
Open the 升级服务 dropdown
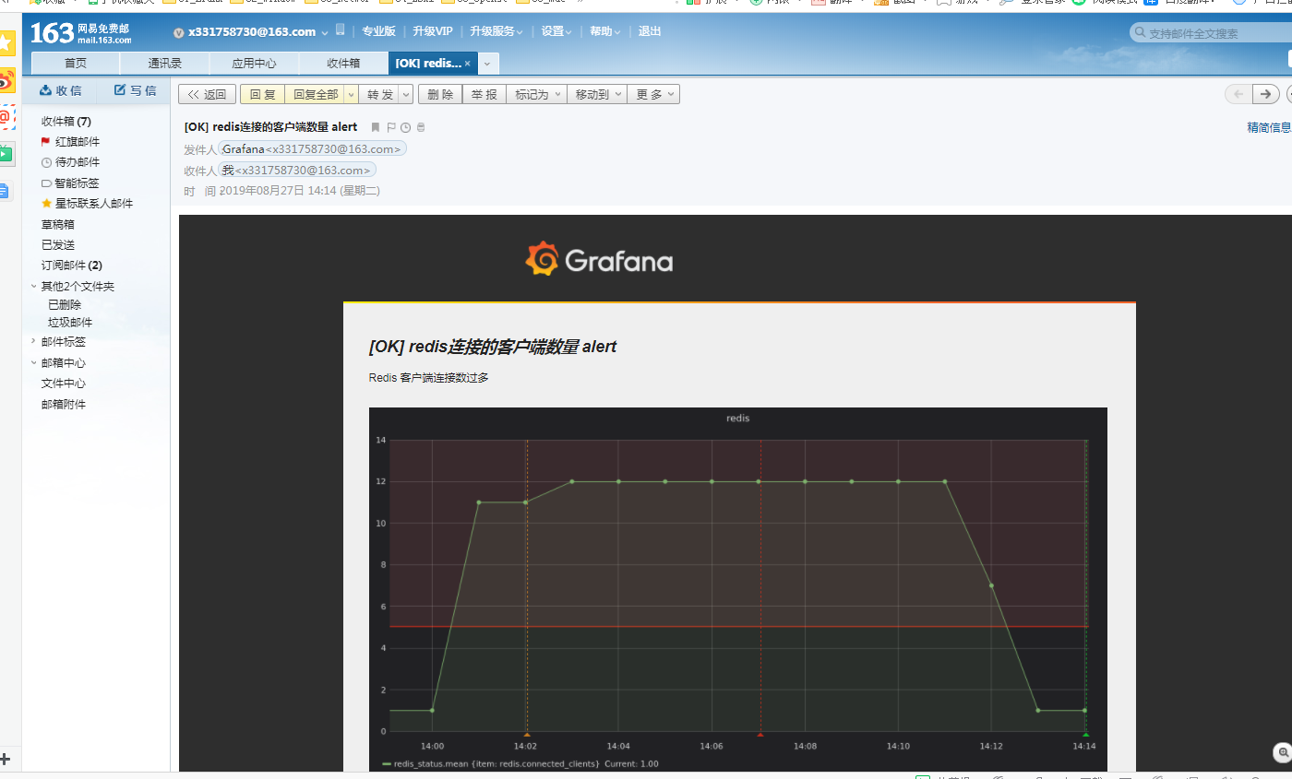pyautogui.click(x=496, y=31)
